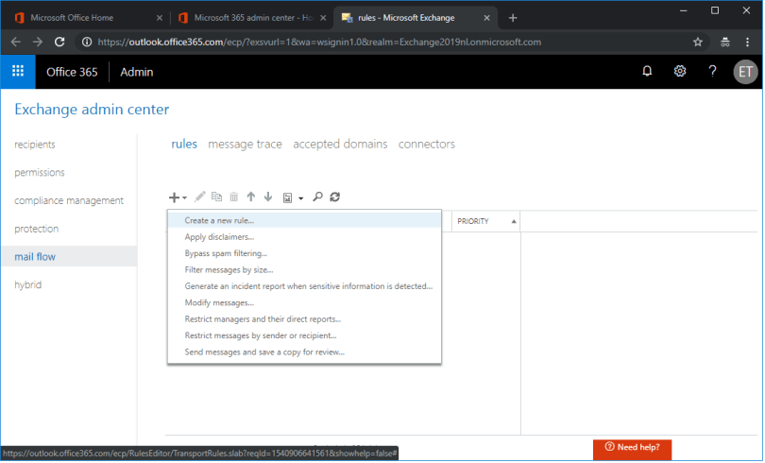Select 'Bypass spam filtering...' menu entry
The height and width of the screenshot is (463, 765).
point(226,253)
